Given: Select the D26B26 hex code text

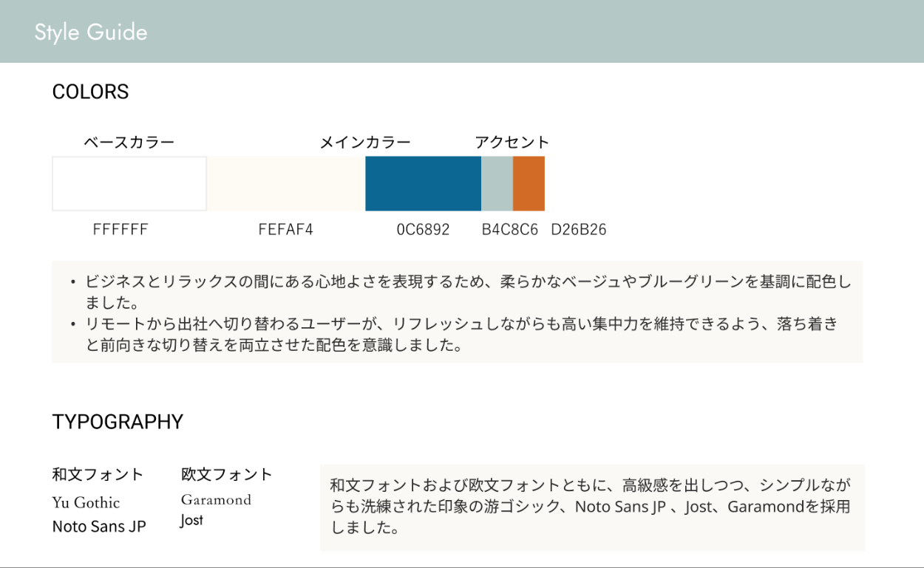Looking at the screenshot, I should point(579,230).
